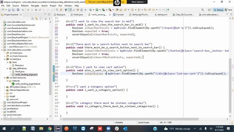The image size is (234, 132).
Task: Click the pin editor toolbar icon
Action: coord(167,10)
